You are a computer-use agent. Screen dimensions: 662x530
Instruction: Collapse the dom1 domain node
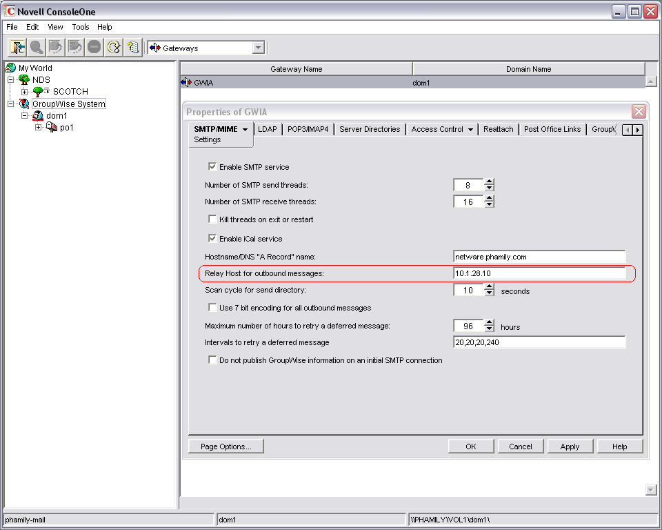[25, 115]
